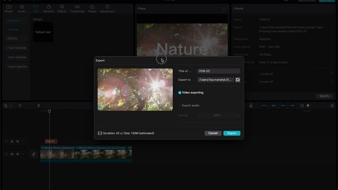Click the Title field containing 0109 (2)

pos(218,71)
